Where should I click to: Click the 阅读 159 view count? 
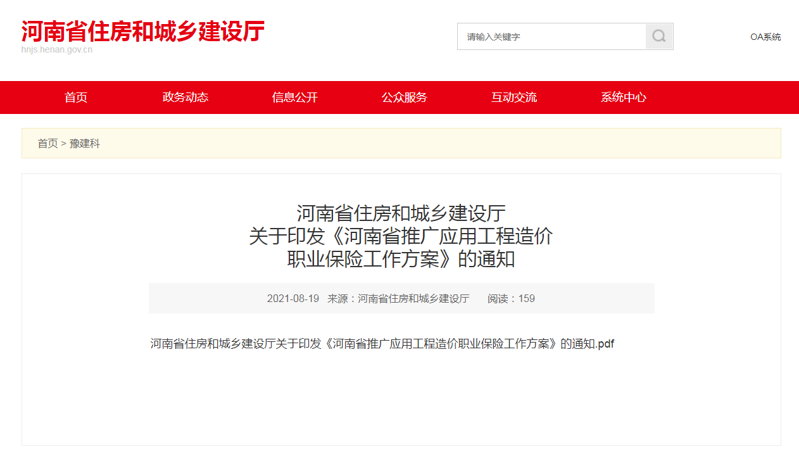[511, 299]
